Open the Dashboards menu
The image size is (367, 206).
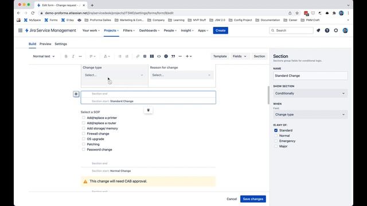coord(149,30)
